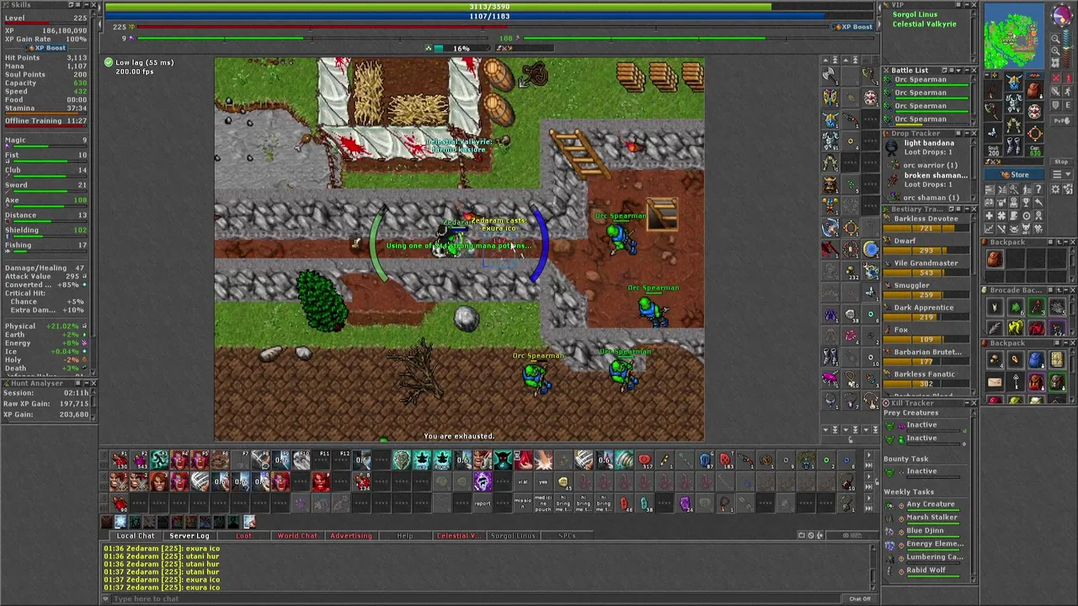Click Offline Training row in Skills
Image resolution: width=1078 pixels, height=606 pixels.
tap(46, 120)
